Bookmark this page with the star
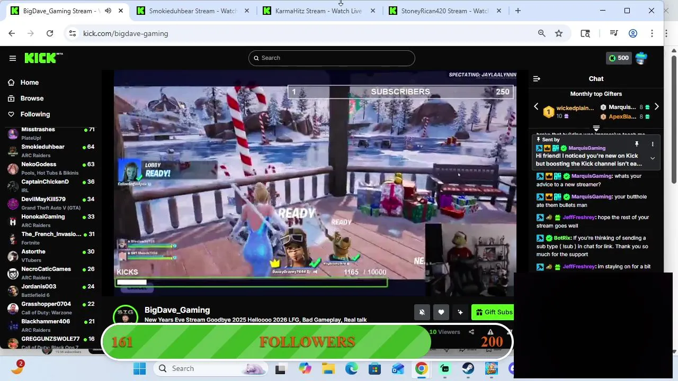 tap(559, 33)
